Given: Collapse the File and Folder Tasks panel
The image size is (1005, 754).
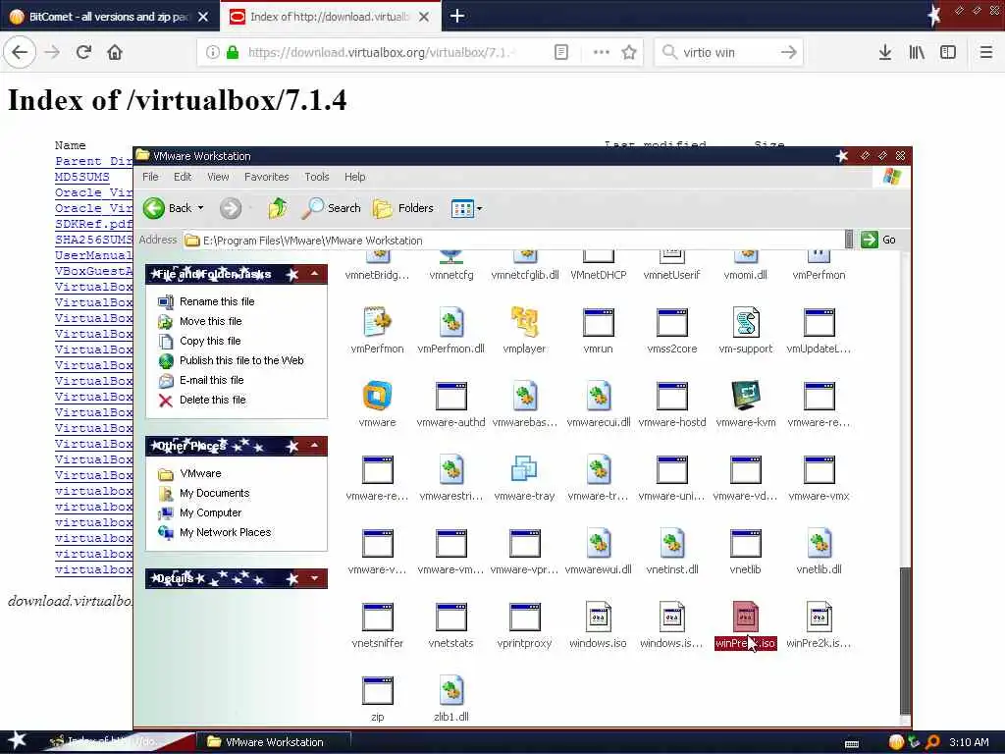Looking at the screenshot, I should 315,274.
